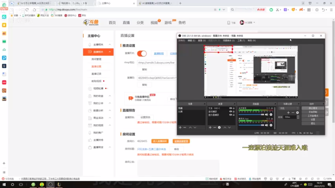Open OBS 工具(T) menu
Image resolution: width=335 pixels, height=188 pixels.
241,41
